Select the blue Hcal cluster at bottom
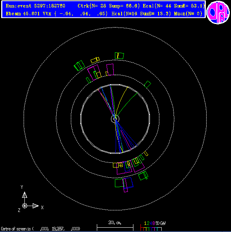 [x=128, y=183]
